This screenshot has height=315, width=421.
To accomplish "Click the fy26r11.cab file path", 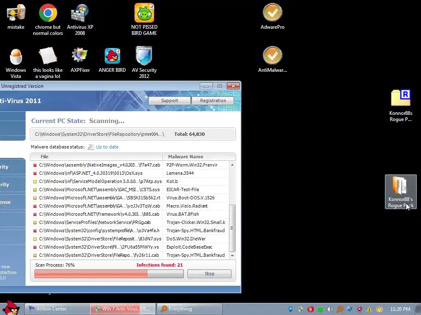I will (x=99, y=255).
